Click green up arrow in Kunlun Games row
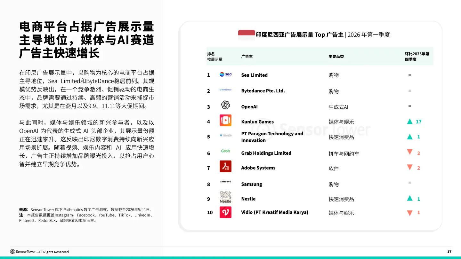This screenshot has height=259, width=461. pyautogui.click(x=409, y=122)
